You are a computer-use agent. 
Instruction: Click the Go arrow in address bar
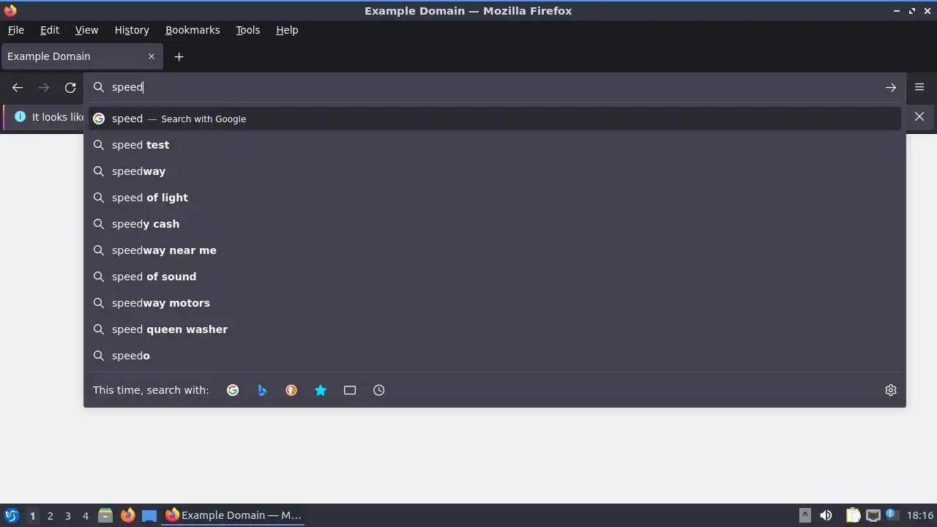point(891,88)
